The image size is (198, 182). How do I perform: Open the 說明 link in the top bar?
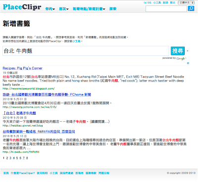coord(165,2)
